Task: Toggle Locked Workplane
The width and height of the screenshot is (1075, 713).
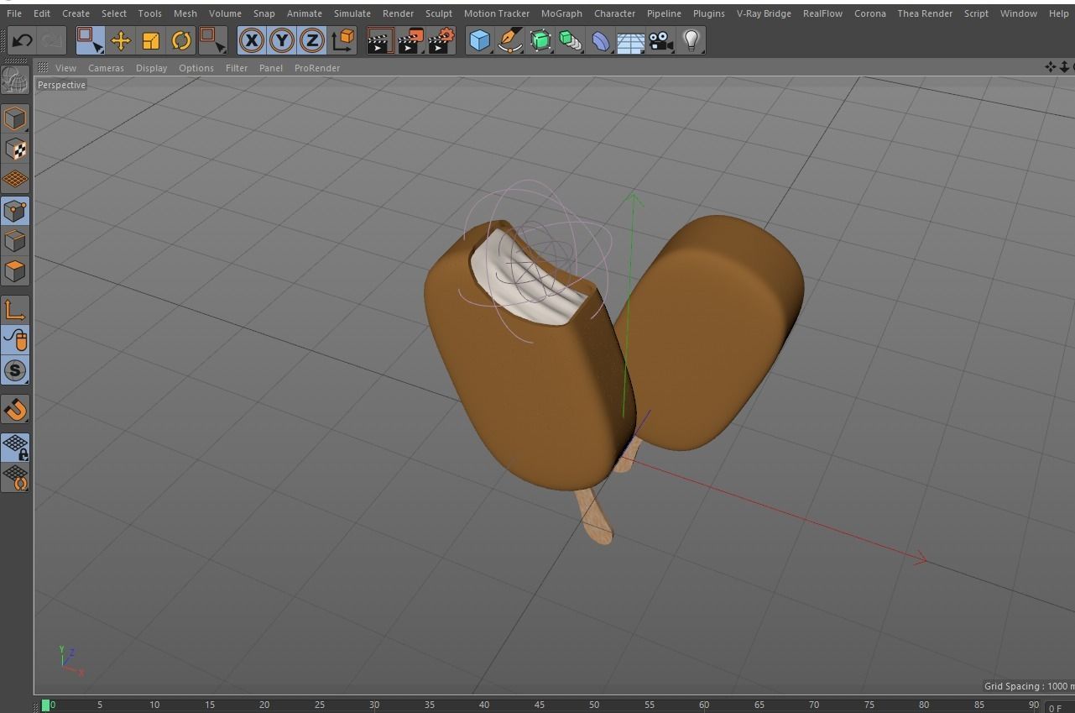Action: pos(15,448)
